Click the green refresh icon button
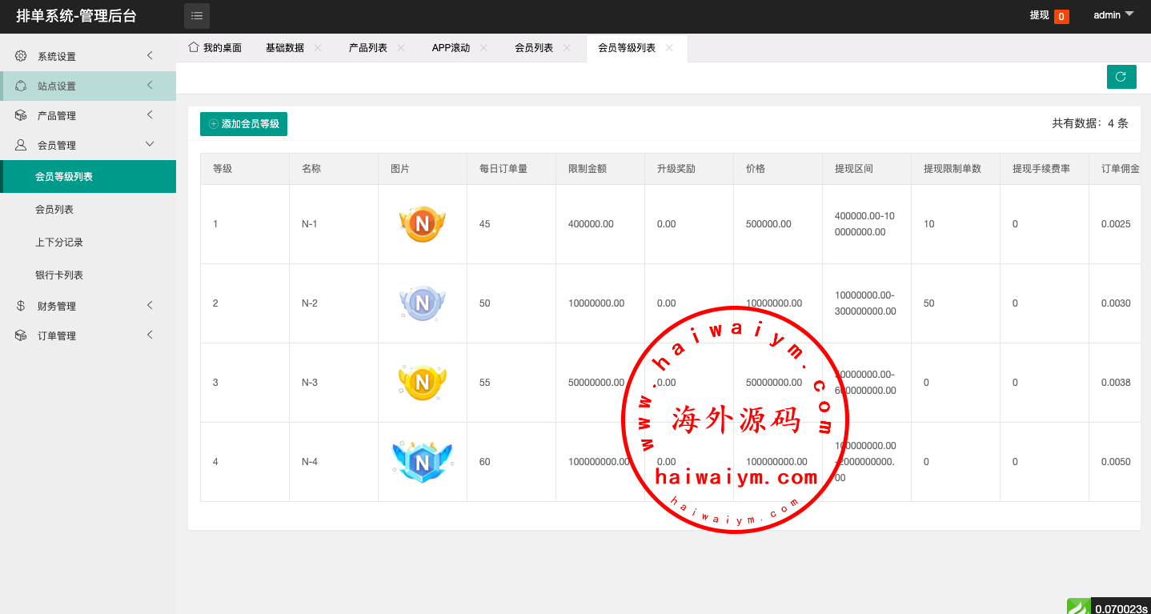The image size is (1151, 614). (x=1121, y=77)
